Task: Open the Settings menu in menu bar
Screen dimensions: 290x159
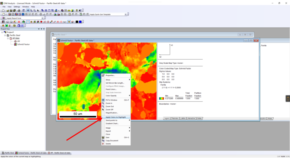Action: point(17,6)
